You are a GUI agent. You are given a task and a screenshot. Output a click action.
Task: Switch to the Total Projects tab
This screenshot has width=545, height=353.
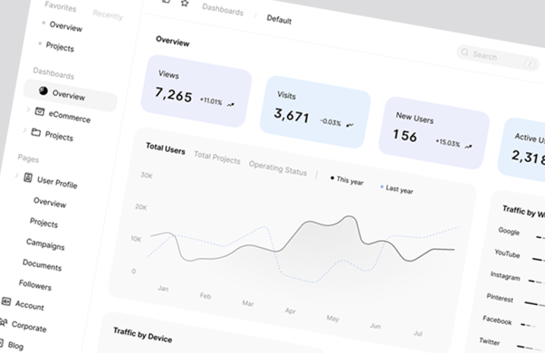[217, 158]
